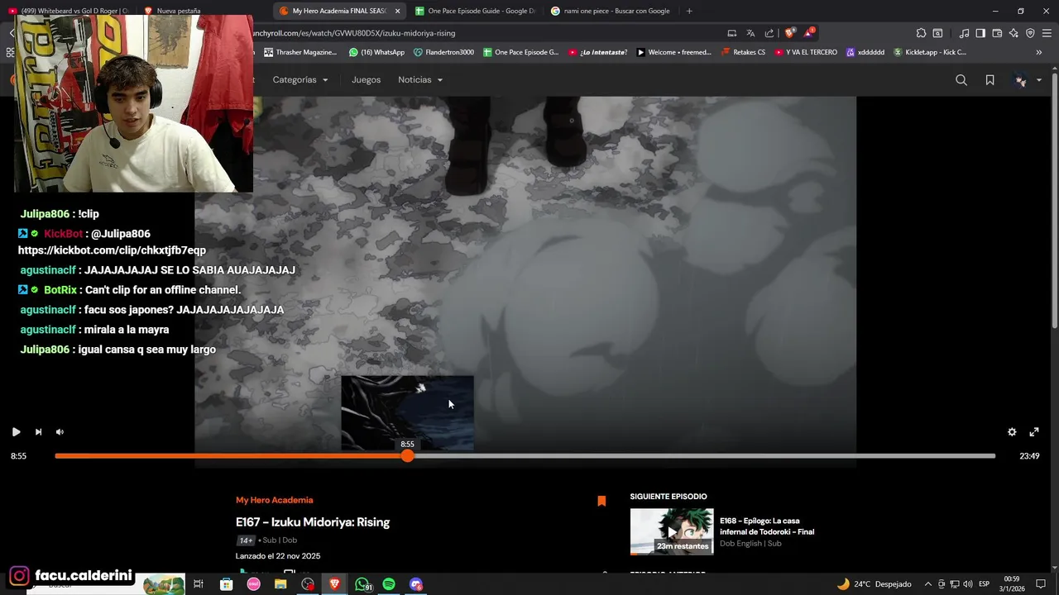Screen dimensions: 1059x595
Task: Open the (16) WhatsApp bookmark
Action: pos(376,52)
